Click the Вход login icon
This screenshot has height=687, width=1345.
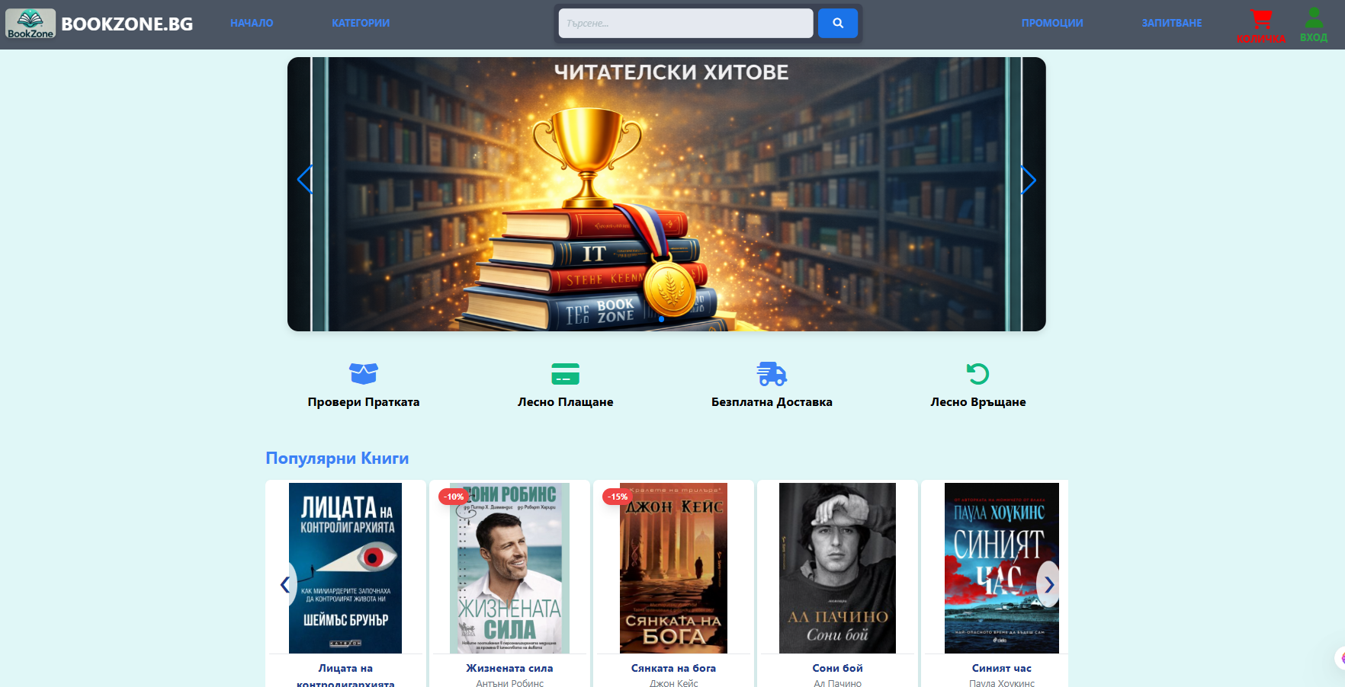click(1313, 17)
